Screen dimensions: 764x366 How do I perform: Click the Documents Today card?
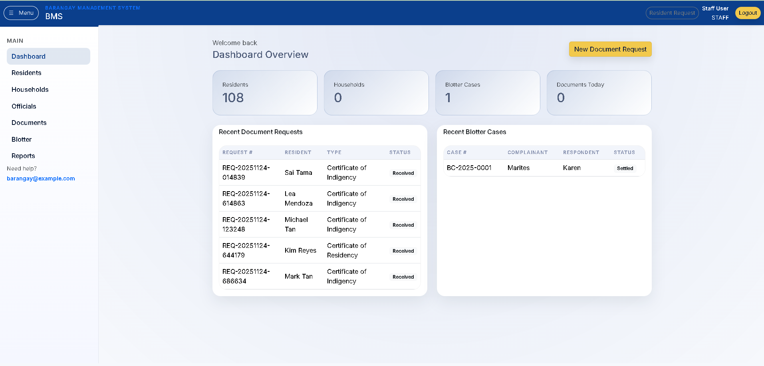(599, 93)
